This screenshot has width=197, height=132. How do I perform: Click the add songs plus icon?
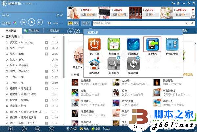[11, 129]
